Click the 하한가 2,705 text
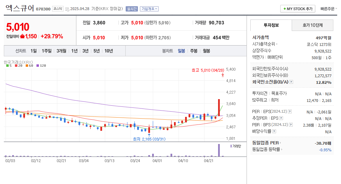 (157, 38)
